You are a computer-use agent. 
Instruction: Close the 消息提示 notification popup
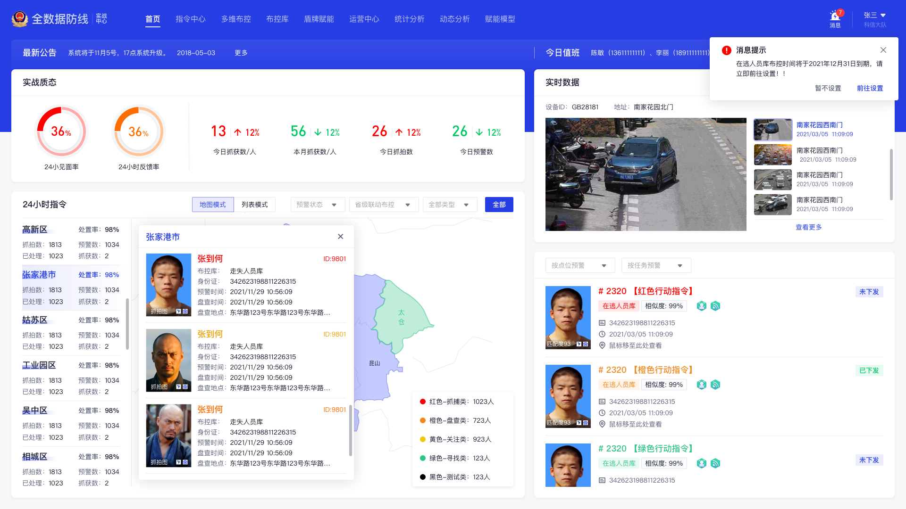point(883,50)
